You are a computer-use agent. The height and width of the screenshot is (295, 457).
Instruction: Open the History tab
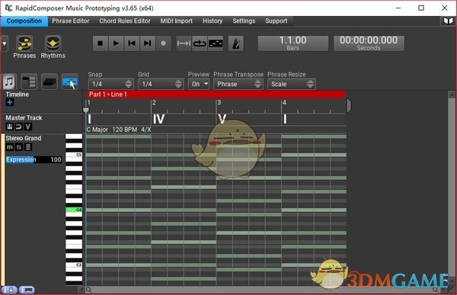coord(213,21)
